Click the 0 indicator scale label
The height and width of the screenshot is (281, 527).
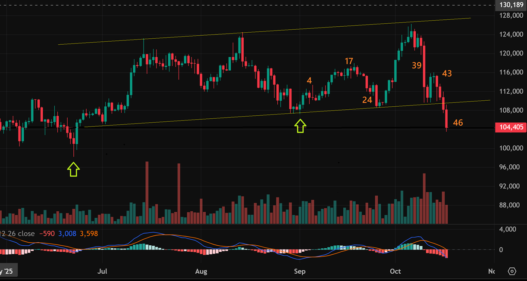pyautogui.click(x=502, y=250)
